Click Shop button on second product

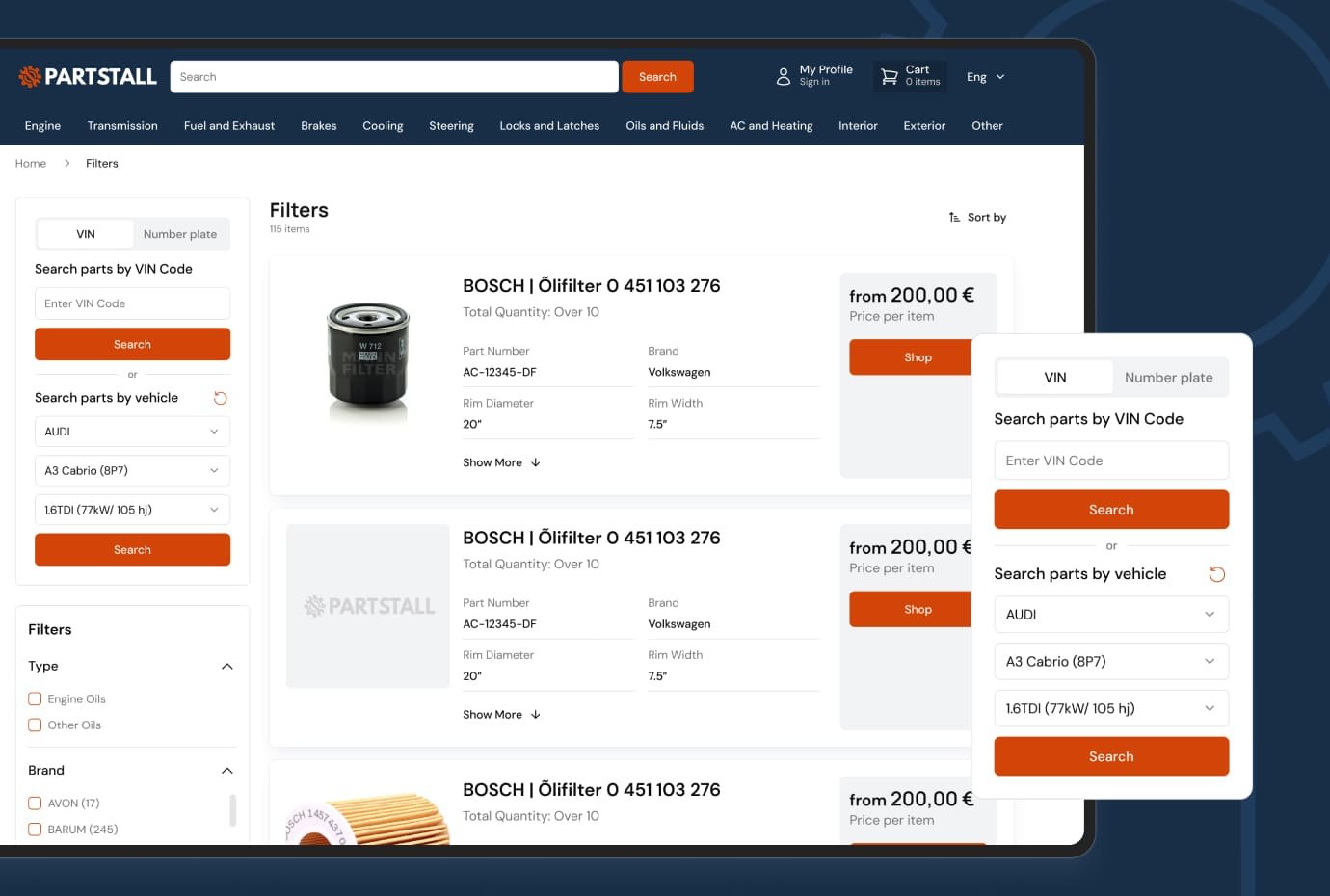pyautogui.click(x=910, y=610)
